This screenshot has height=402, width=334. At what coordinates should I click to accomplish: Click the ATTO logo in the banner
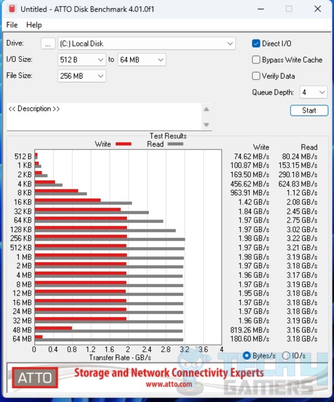pyautogui.click(x=35, y=377)
